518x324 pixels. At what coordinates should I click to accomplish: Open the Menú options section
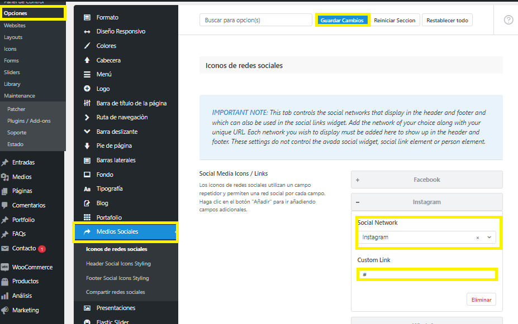[x=104, y=74]
